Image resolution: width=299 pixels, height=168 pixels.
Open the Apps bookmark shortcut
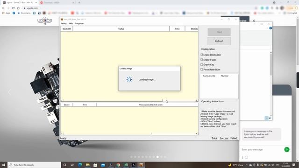(x=6, y=13)
